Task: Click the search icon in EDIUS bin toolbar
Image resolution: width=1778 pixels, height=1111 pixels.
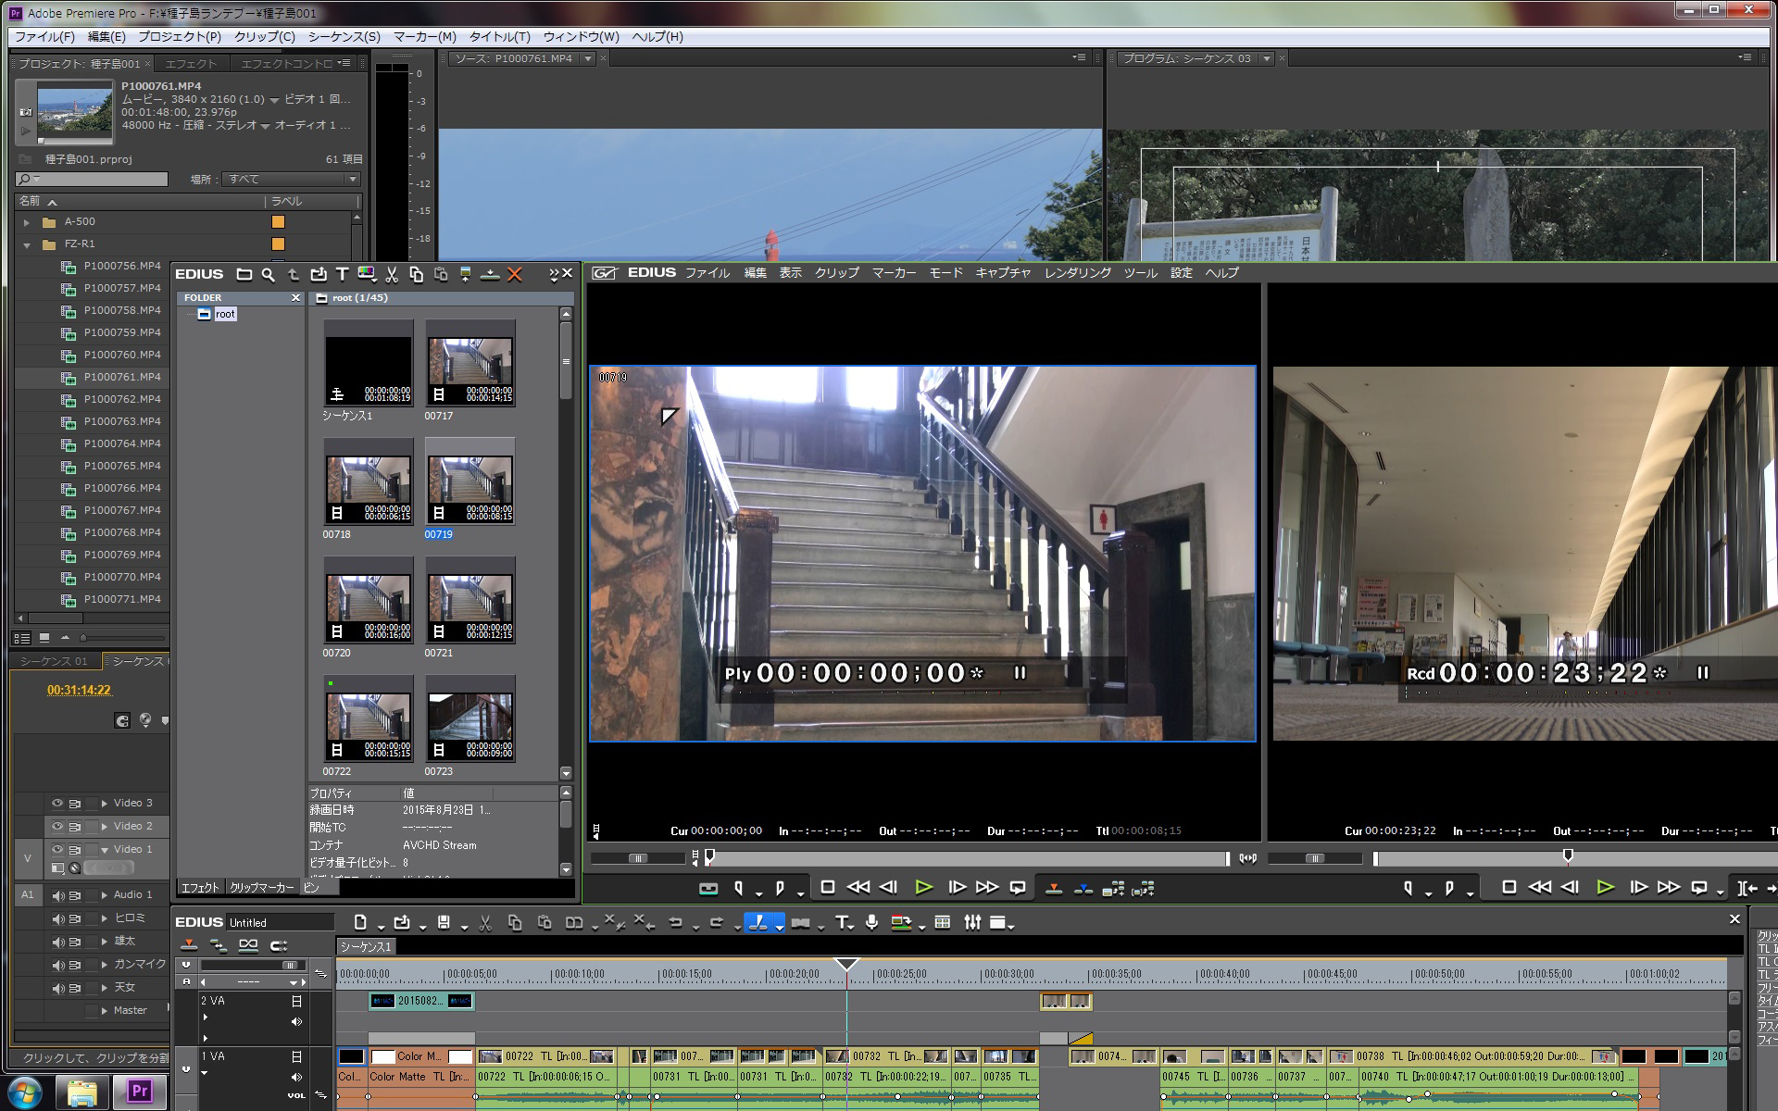Action: pos(268,274)
